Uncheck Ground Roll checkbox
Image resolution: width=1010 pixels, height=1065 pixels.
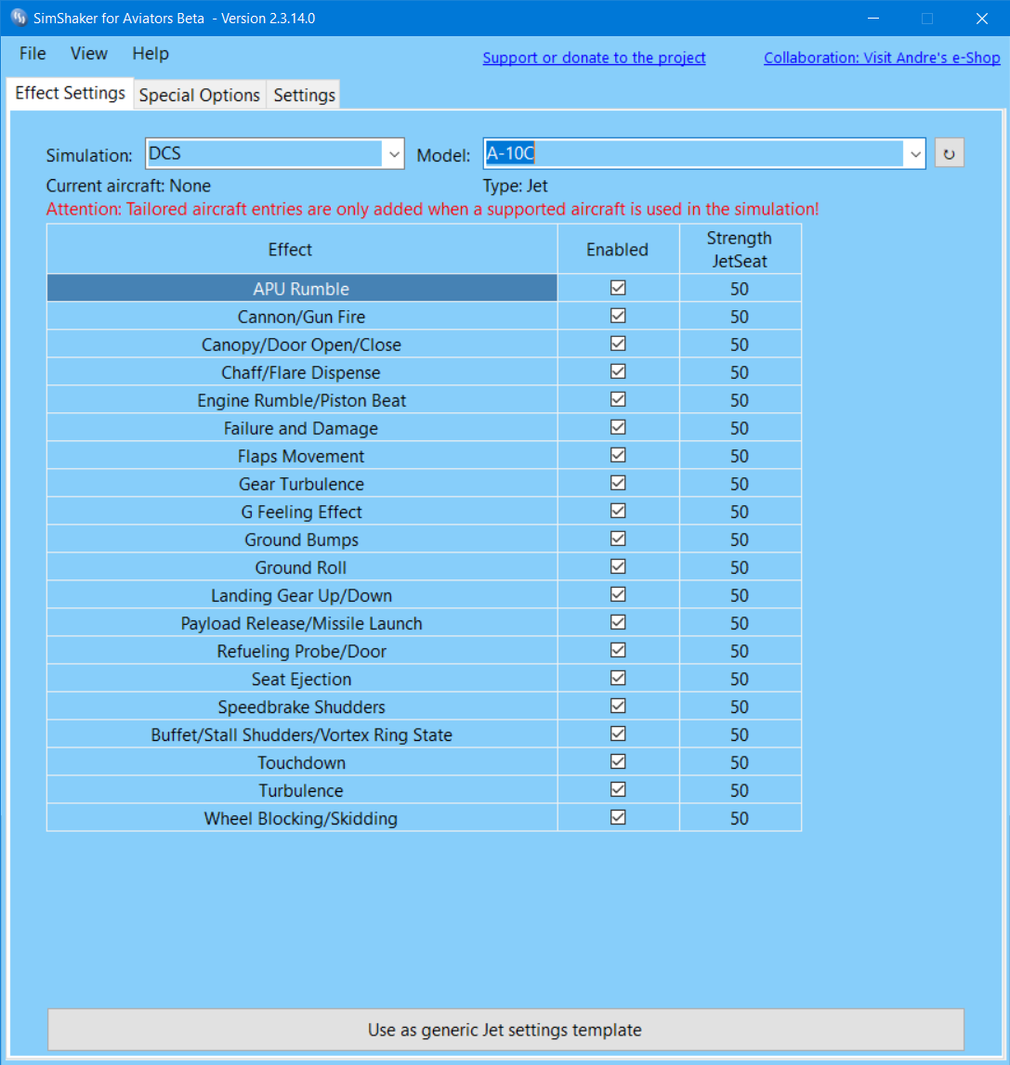pyautogui.click(x=618, y=566)
